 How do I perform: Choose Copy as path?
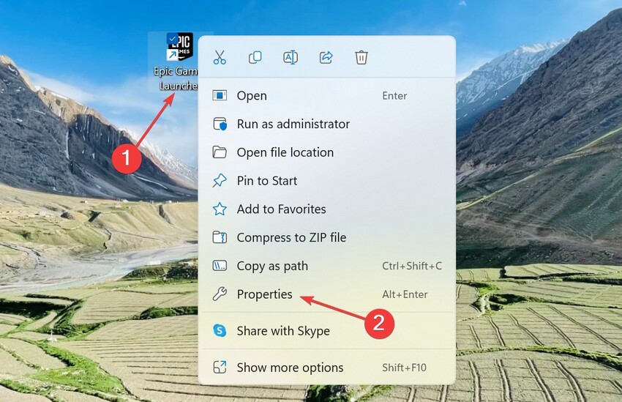click(272, 267)
